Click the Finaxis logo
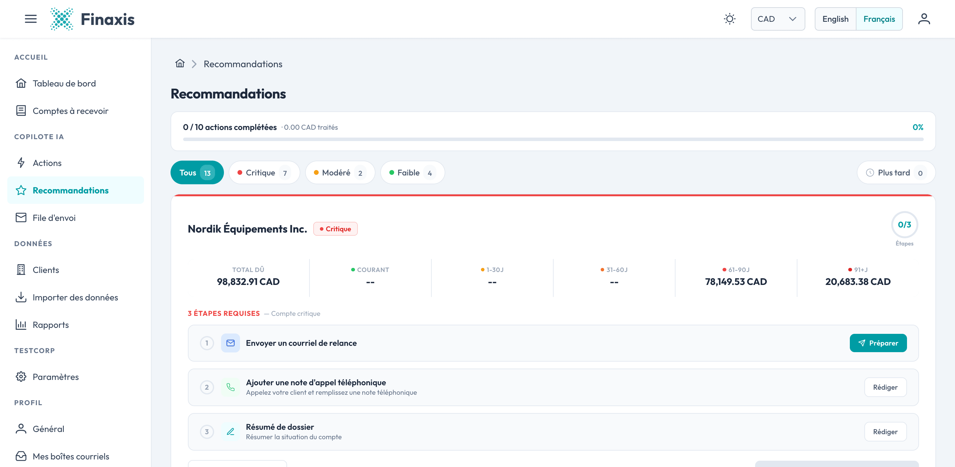This screenshot has width=955, height=467. click(x=92, y=19)
